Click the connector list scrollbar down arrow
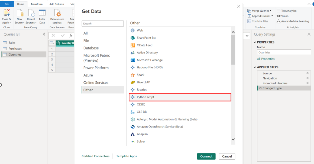 point(233,139)
